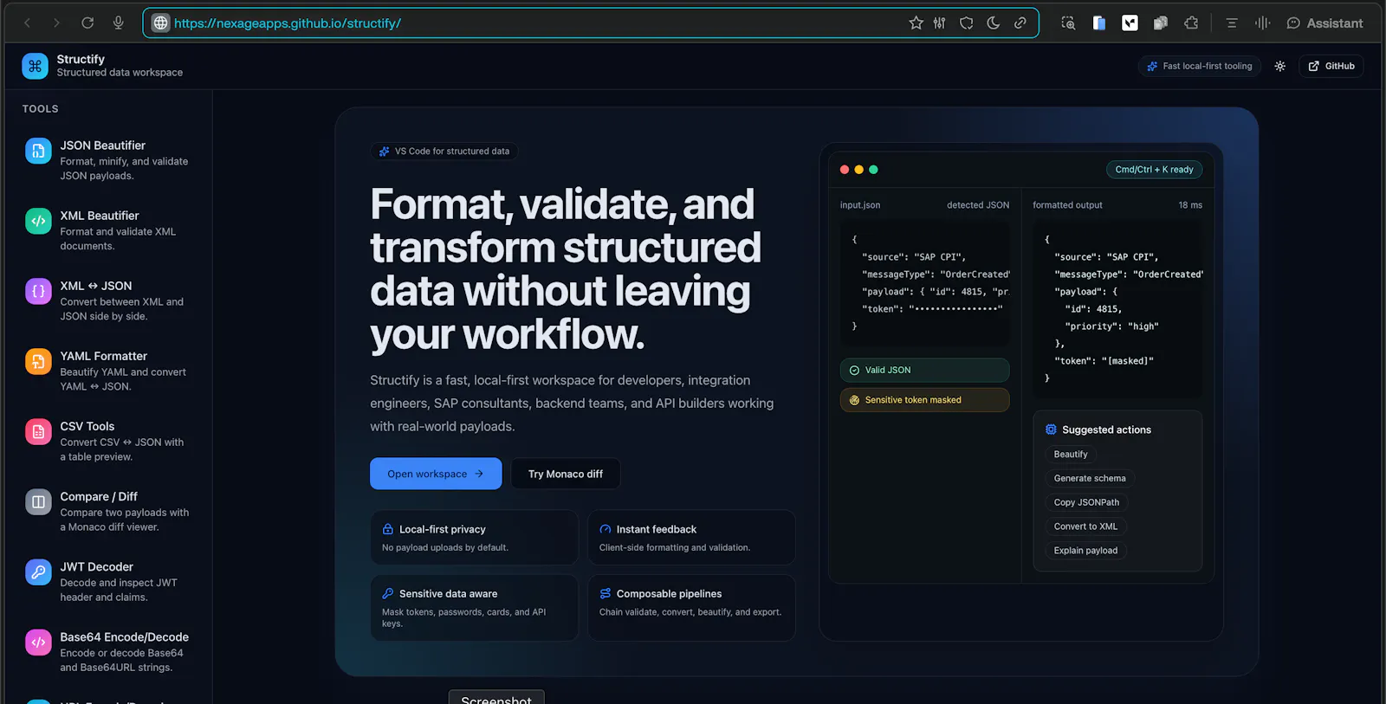This screenshot has height=704, width=1386.
Task: Click the site info globe icon
Action: click(x=161, y=23)
